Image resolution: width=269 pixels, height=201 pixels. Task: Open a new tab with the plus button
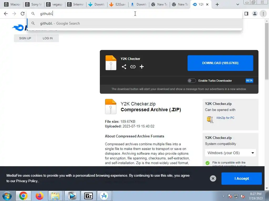[x=217, y=4]
